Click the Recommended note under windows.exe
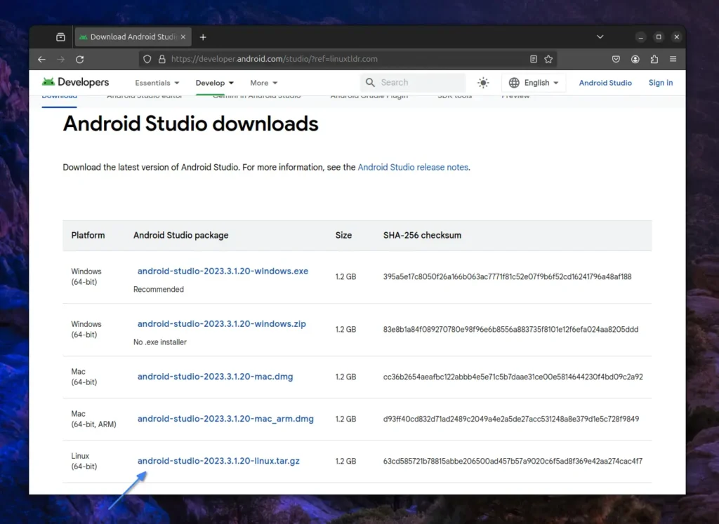The width and height of the screenshot is (719, 524). pos(159,290)
